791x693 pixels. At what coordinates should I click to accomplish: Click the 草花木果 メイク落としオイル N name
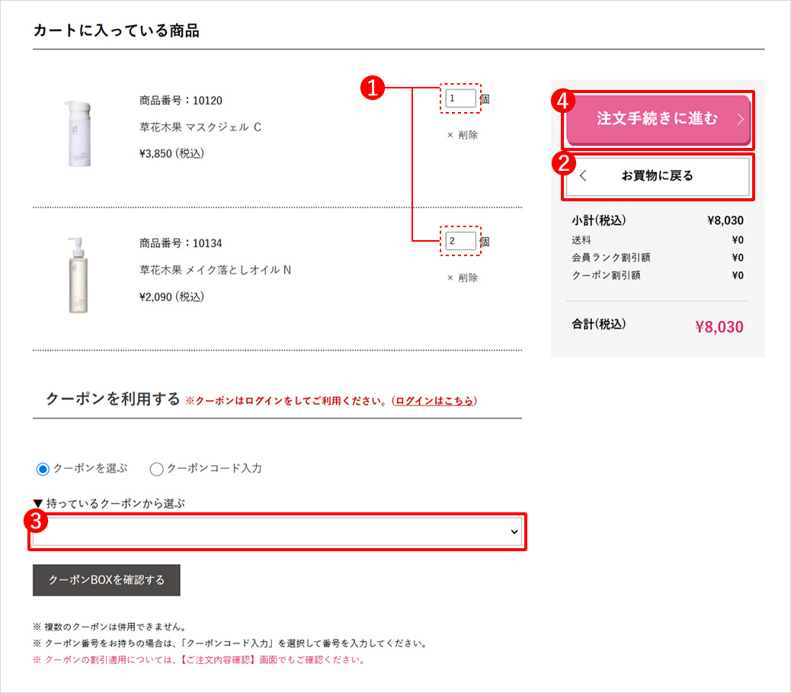click(x=215, y=269)
